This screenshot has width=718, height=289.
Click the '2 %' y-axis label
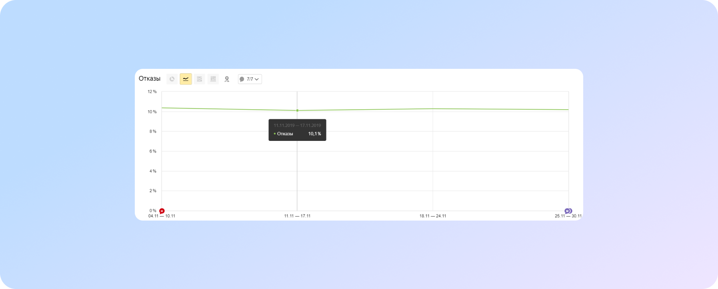pyautogui.click(x=153, y=191)
